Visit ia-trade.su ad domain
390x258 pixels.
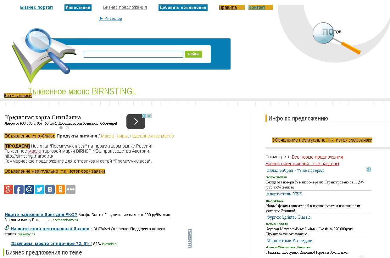pyautogui.click(x=110, y=244)
